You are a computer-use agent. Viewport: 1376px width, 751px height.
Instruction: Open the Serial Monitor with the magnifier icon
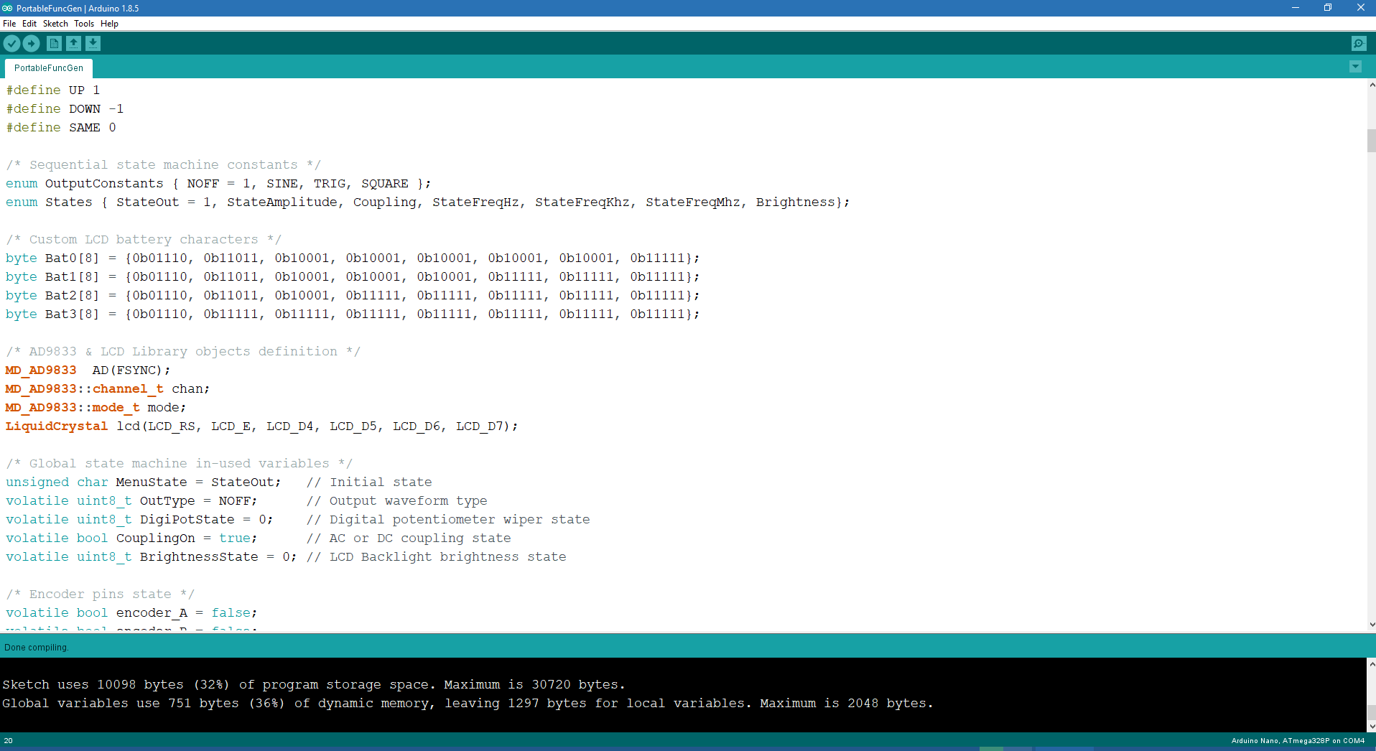coord(1359,43)
